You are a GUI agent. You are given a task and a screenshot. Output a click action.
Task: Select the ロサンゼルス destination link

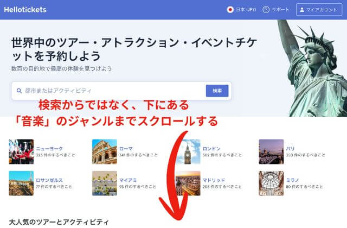click(x=49, y=180)
